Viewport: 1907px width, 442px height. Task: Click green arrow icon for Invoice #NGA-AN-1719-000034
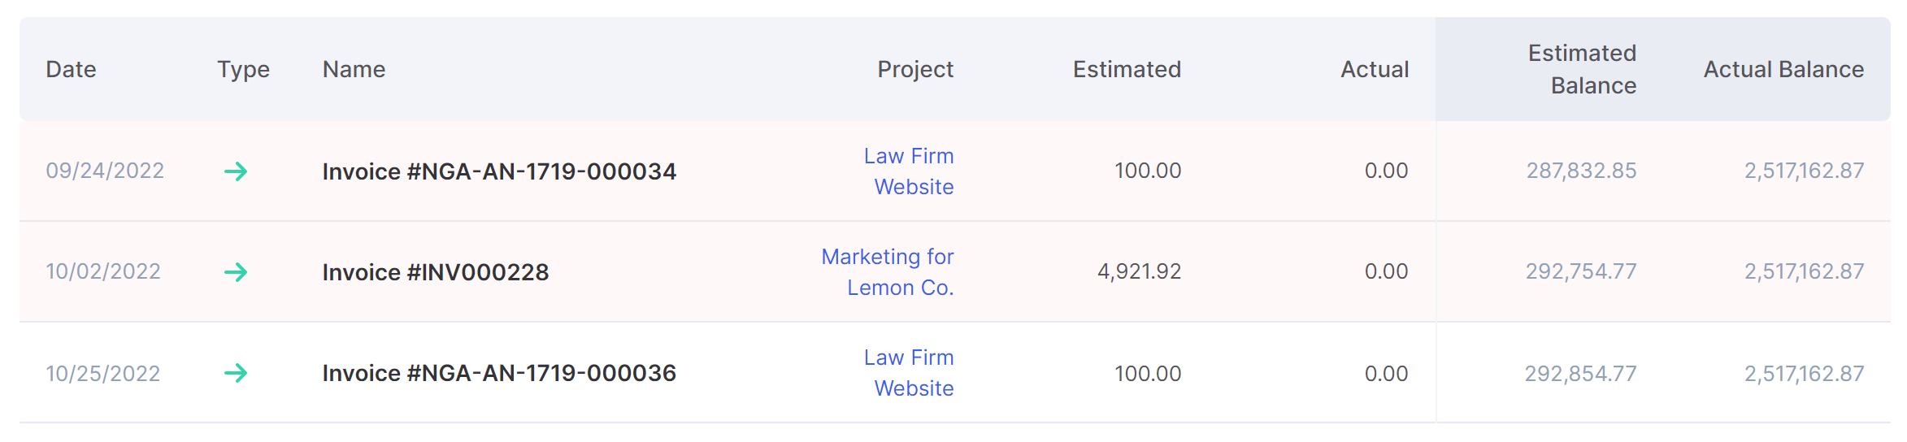[236, 171]
